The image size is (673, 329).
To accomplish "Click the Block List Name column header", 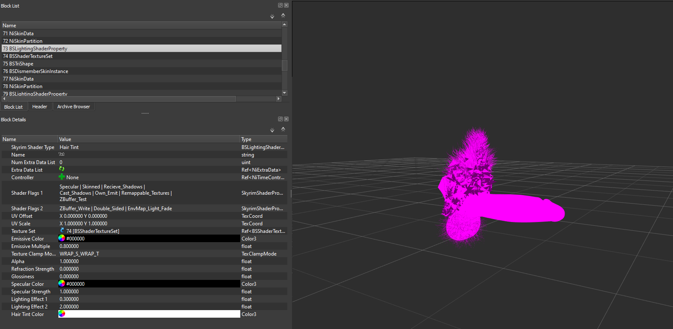I will click(142, 25).
